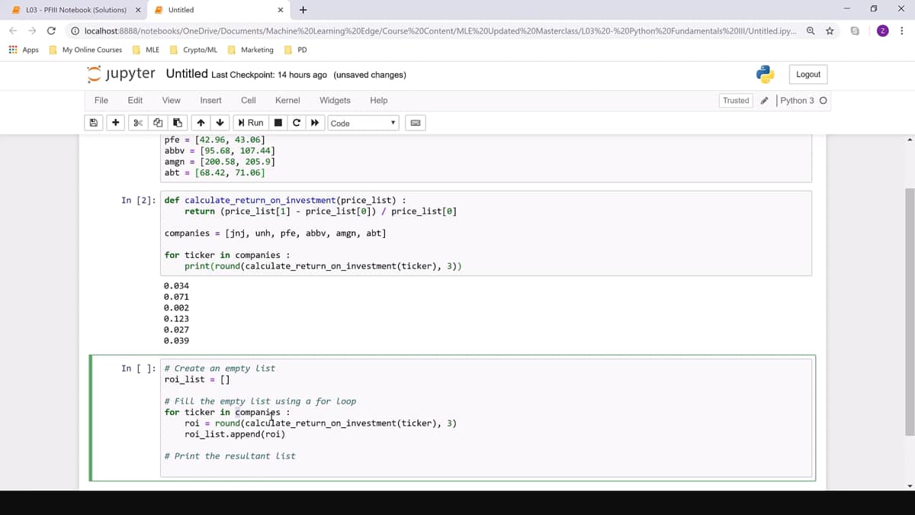Go back in browser history

pos(13,31)
